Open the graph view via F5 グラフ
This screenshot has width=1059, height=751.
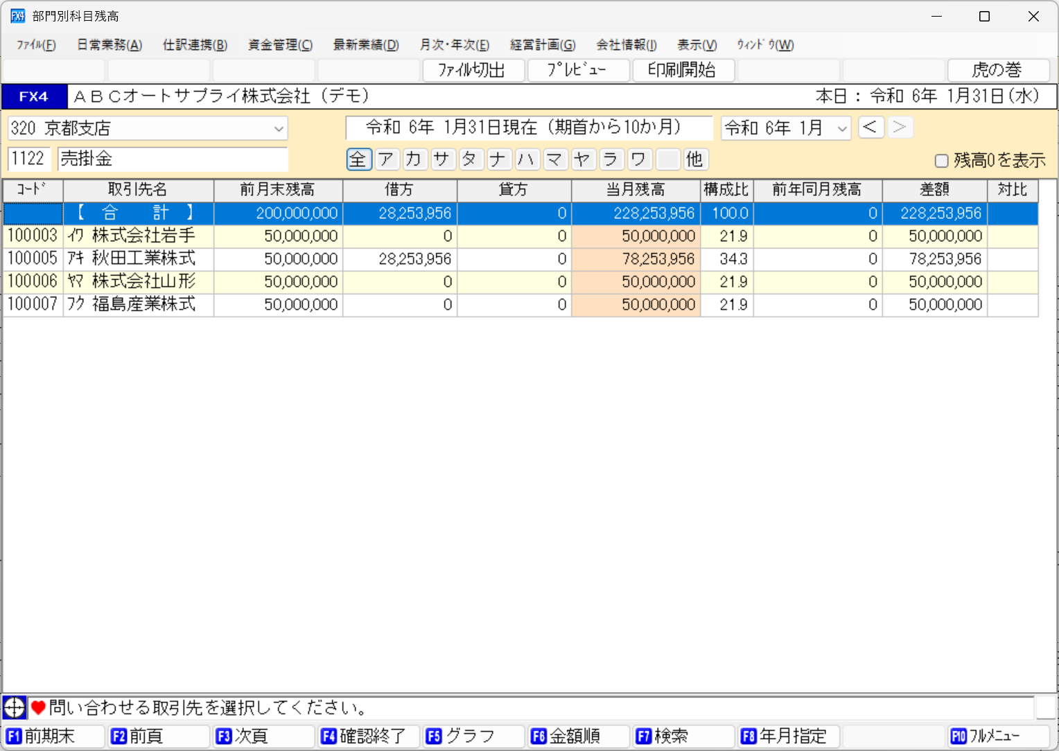[x=473, y=736]
